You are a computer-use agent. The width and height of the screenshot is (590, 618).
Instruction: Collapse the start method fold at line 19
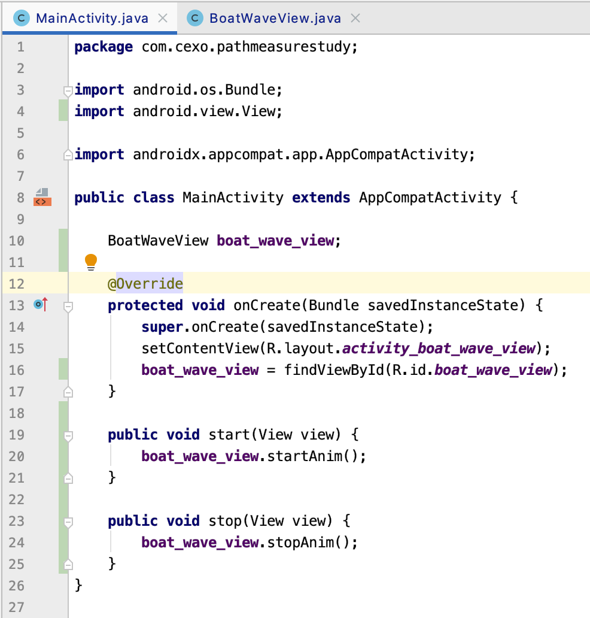click(68, 436)
